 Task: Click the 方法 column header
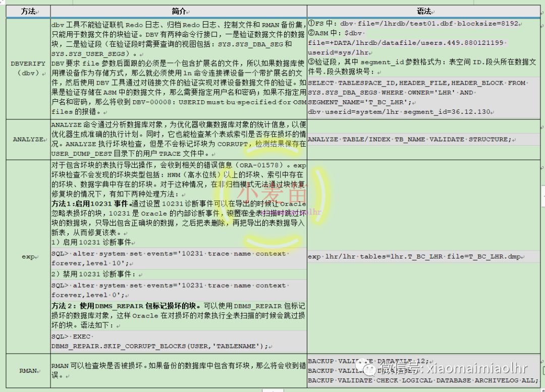(28, 12)
